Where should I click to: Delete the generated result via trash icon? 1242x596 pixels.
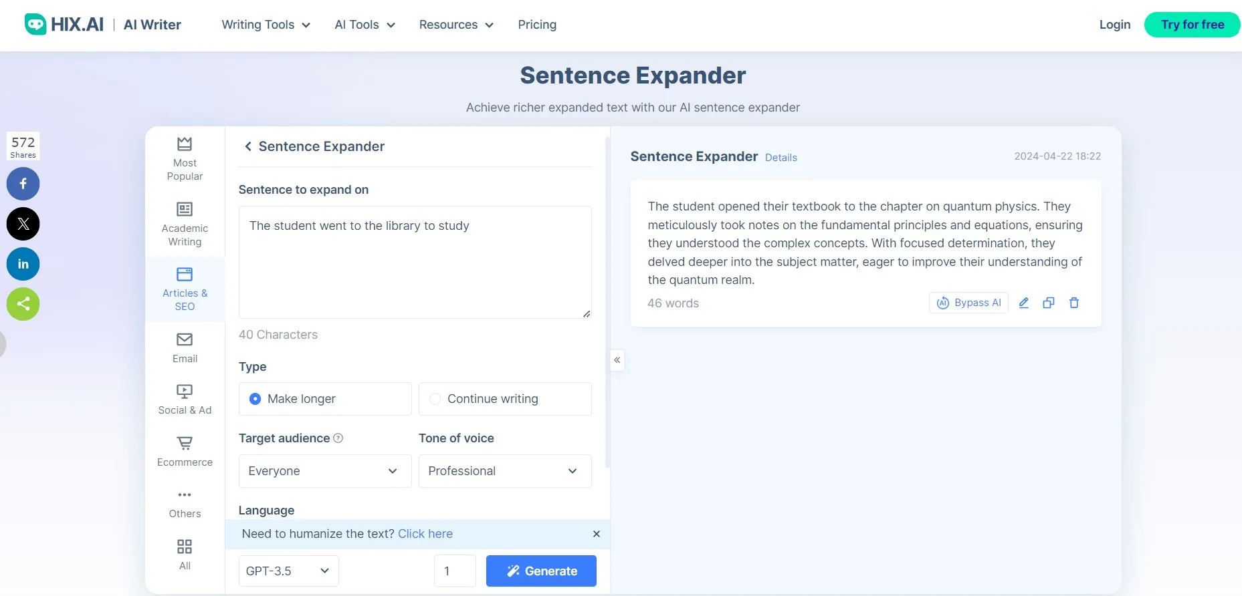(x=1074, y=303)
